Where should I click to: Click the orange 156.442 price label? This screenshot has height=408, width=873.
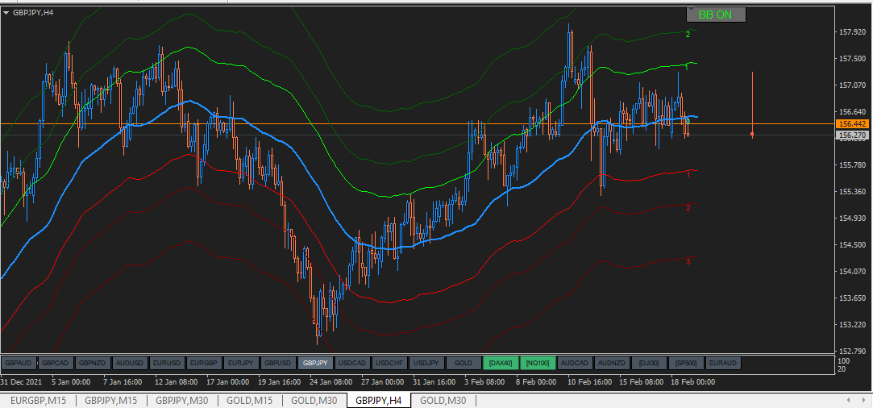point(850,124)
